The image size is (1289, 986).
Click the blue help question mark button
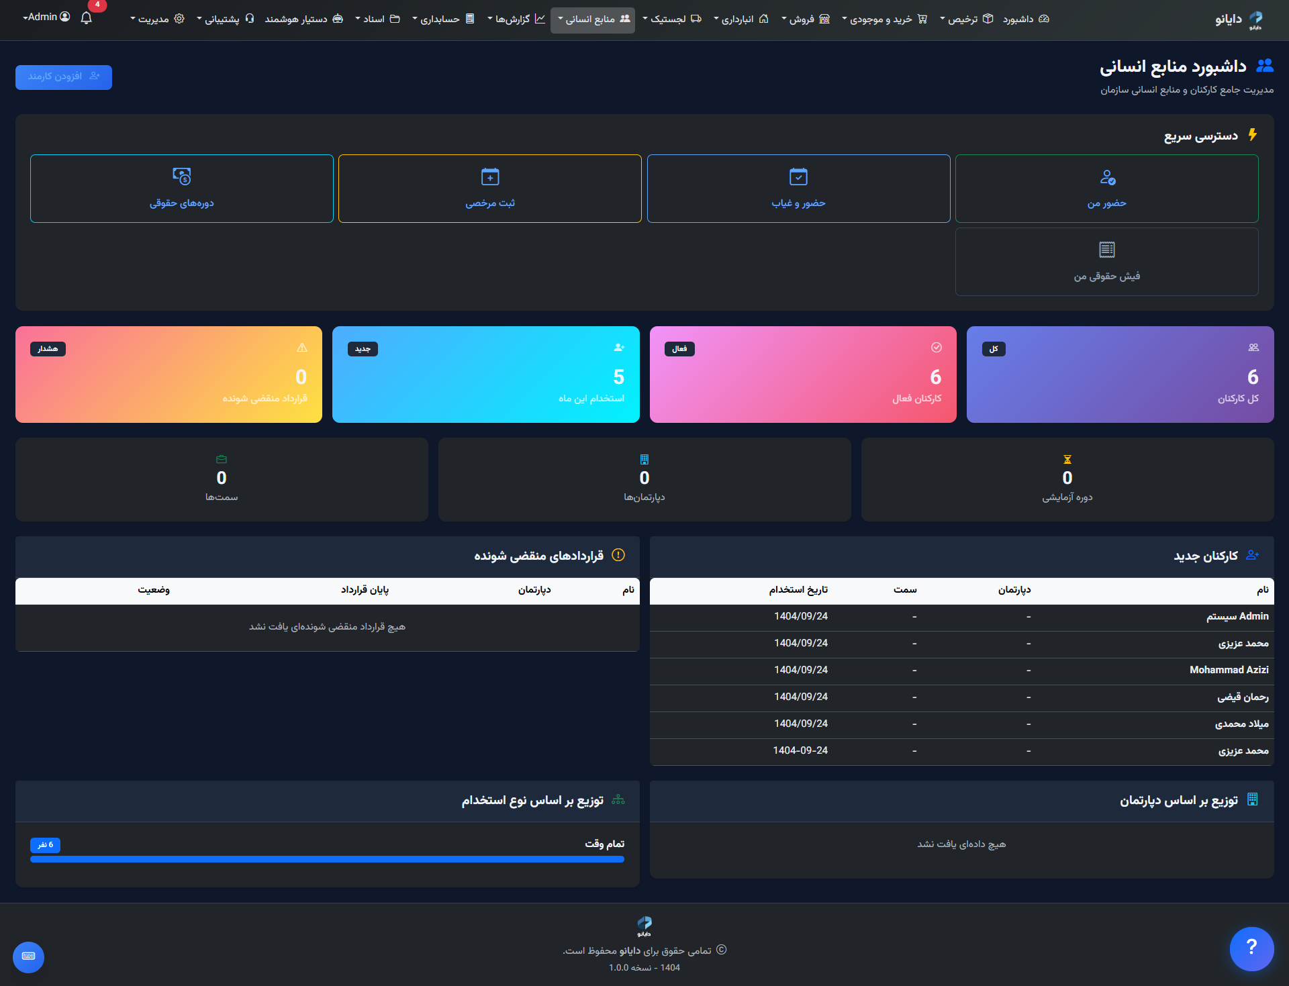tap(1251, 948)
